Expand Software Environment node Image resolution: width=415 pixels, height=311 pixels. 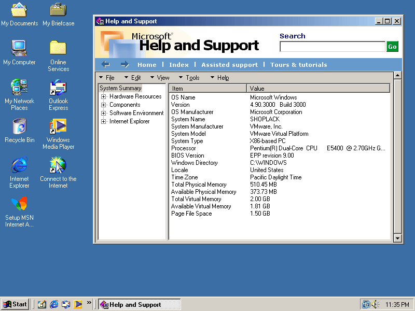pos(103,113)
